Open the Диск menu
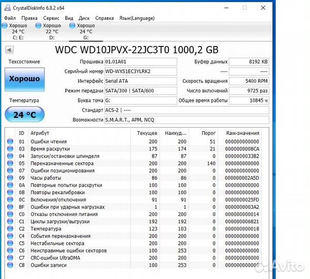Image resolution: width=310 pixels, height=279 pixels. tap(84, 18)
